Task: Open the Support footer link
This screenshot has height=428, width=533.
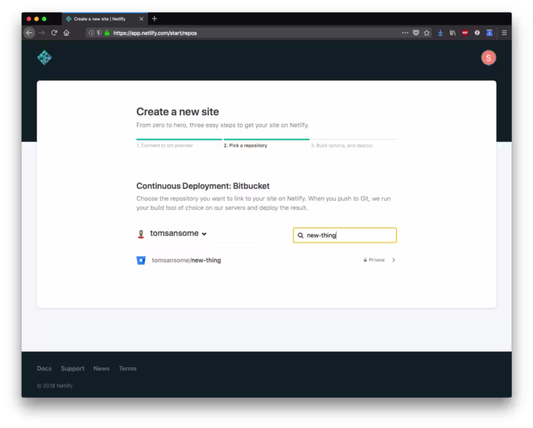Action: pyautogui.click(x=73, y=369)
